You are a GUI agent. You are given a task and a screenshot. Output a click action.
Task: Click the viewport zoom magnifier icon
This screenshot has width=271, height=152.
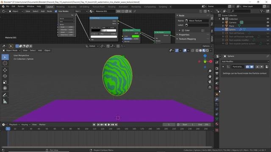pyautogui.click(x=210, y=71)
